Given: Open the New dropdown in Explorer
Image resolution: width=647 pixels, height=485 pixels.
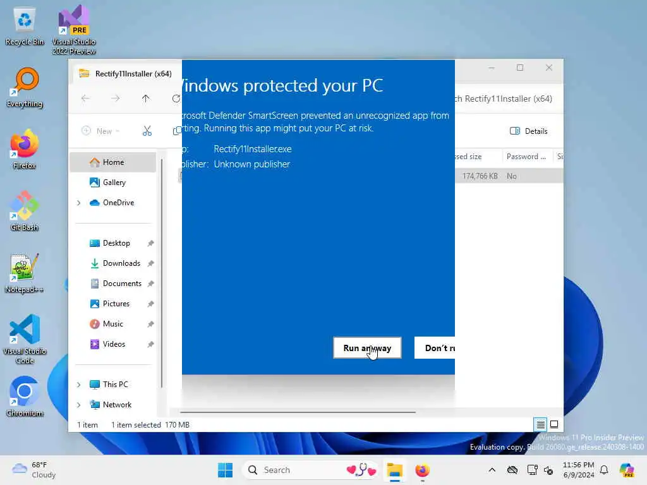Looking at the screenshot, I should pos(100,131).
